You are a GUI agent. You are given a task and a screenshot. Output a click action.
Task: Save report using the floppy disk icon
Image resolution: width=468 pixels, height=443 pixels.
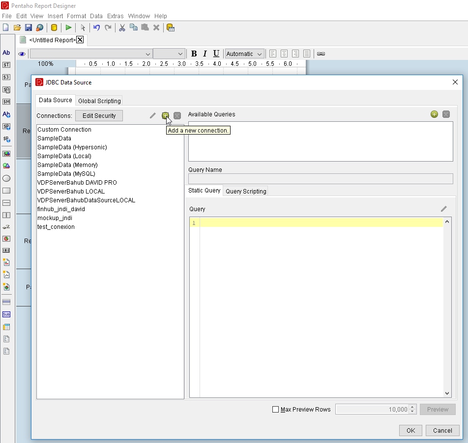29,28
